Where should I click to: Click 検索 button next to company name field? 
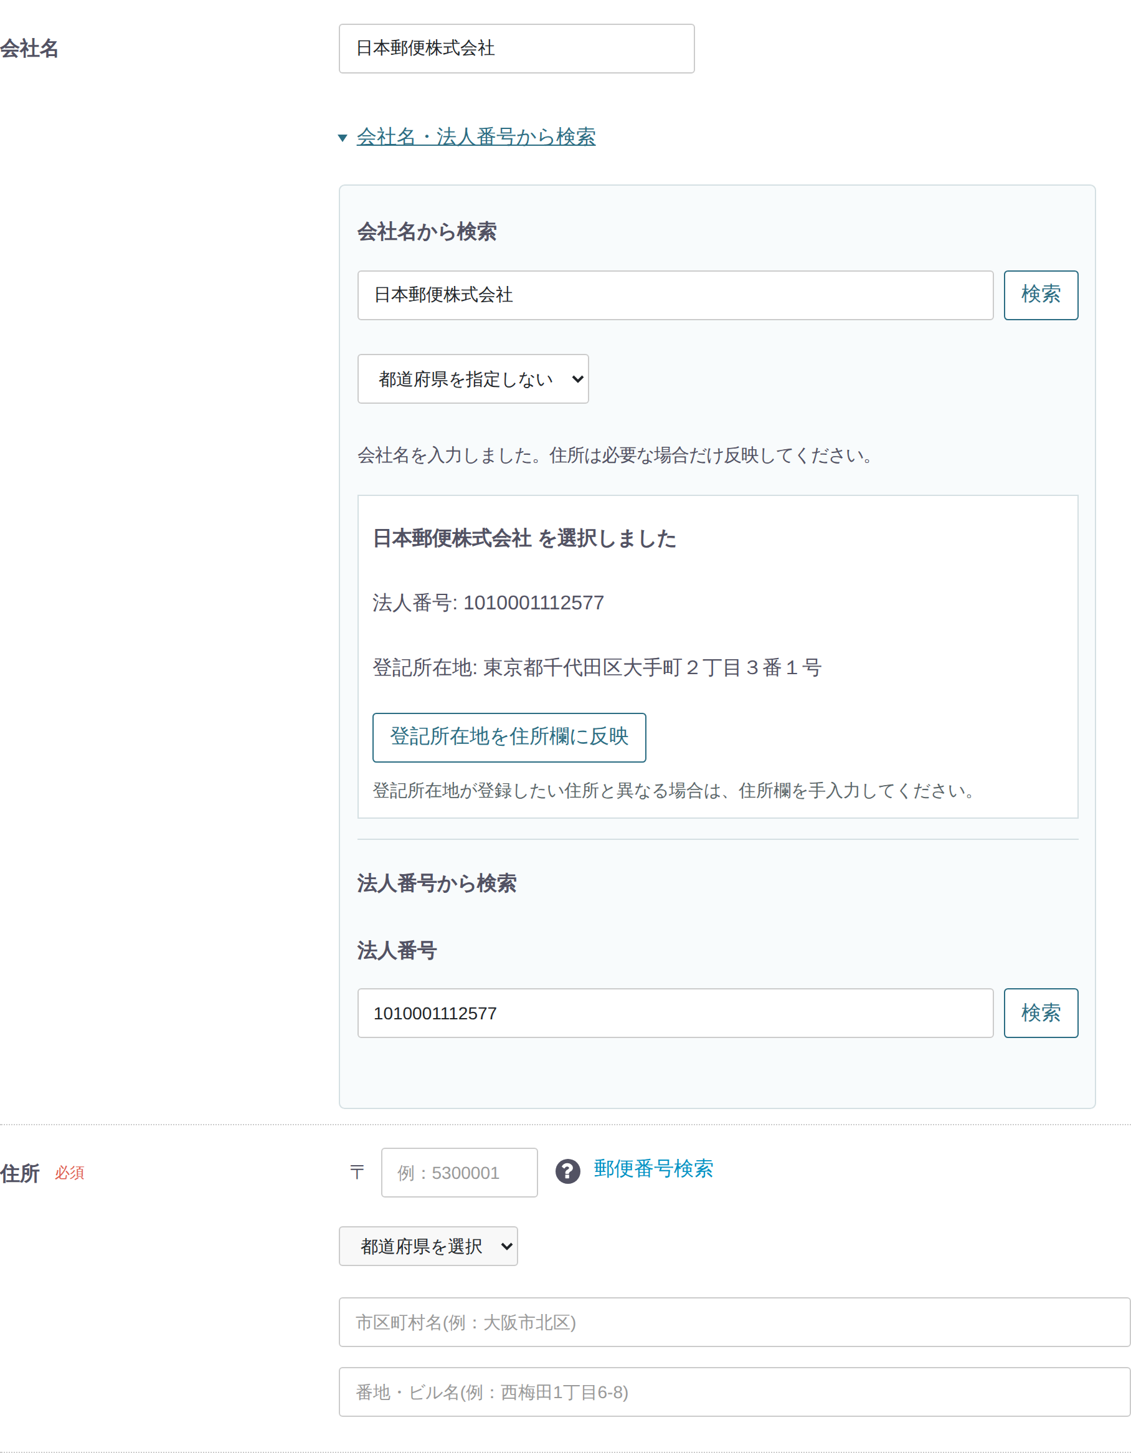1041,295
